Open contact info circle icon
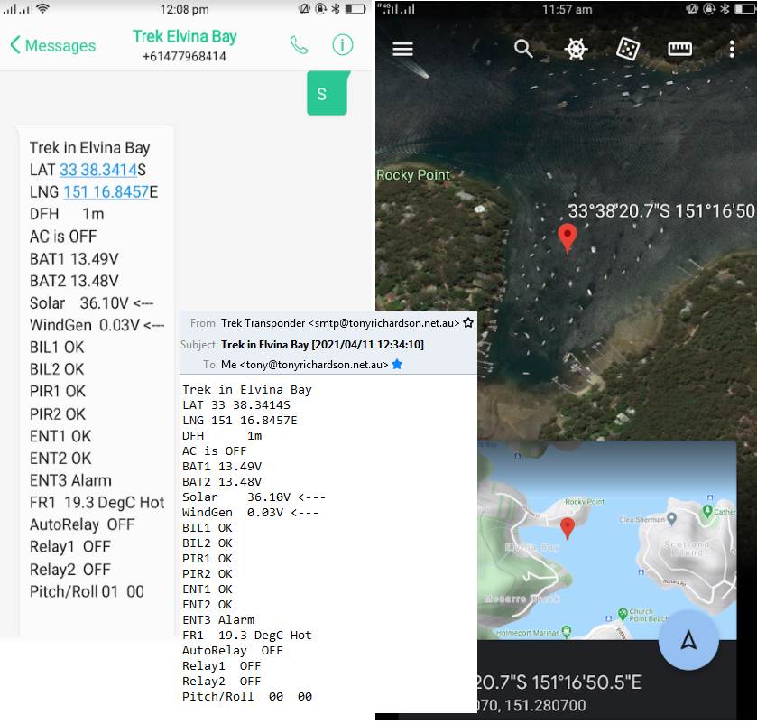 [342, 45]
